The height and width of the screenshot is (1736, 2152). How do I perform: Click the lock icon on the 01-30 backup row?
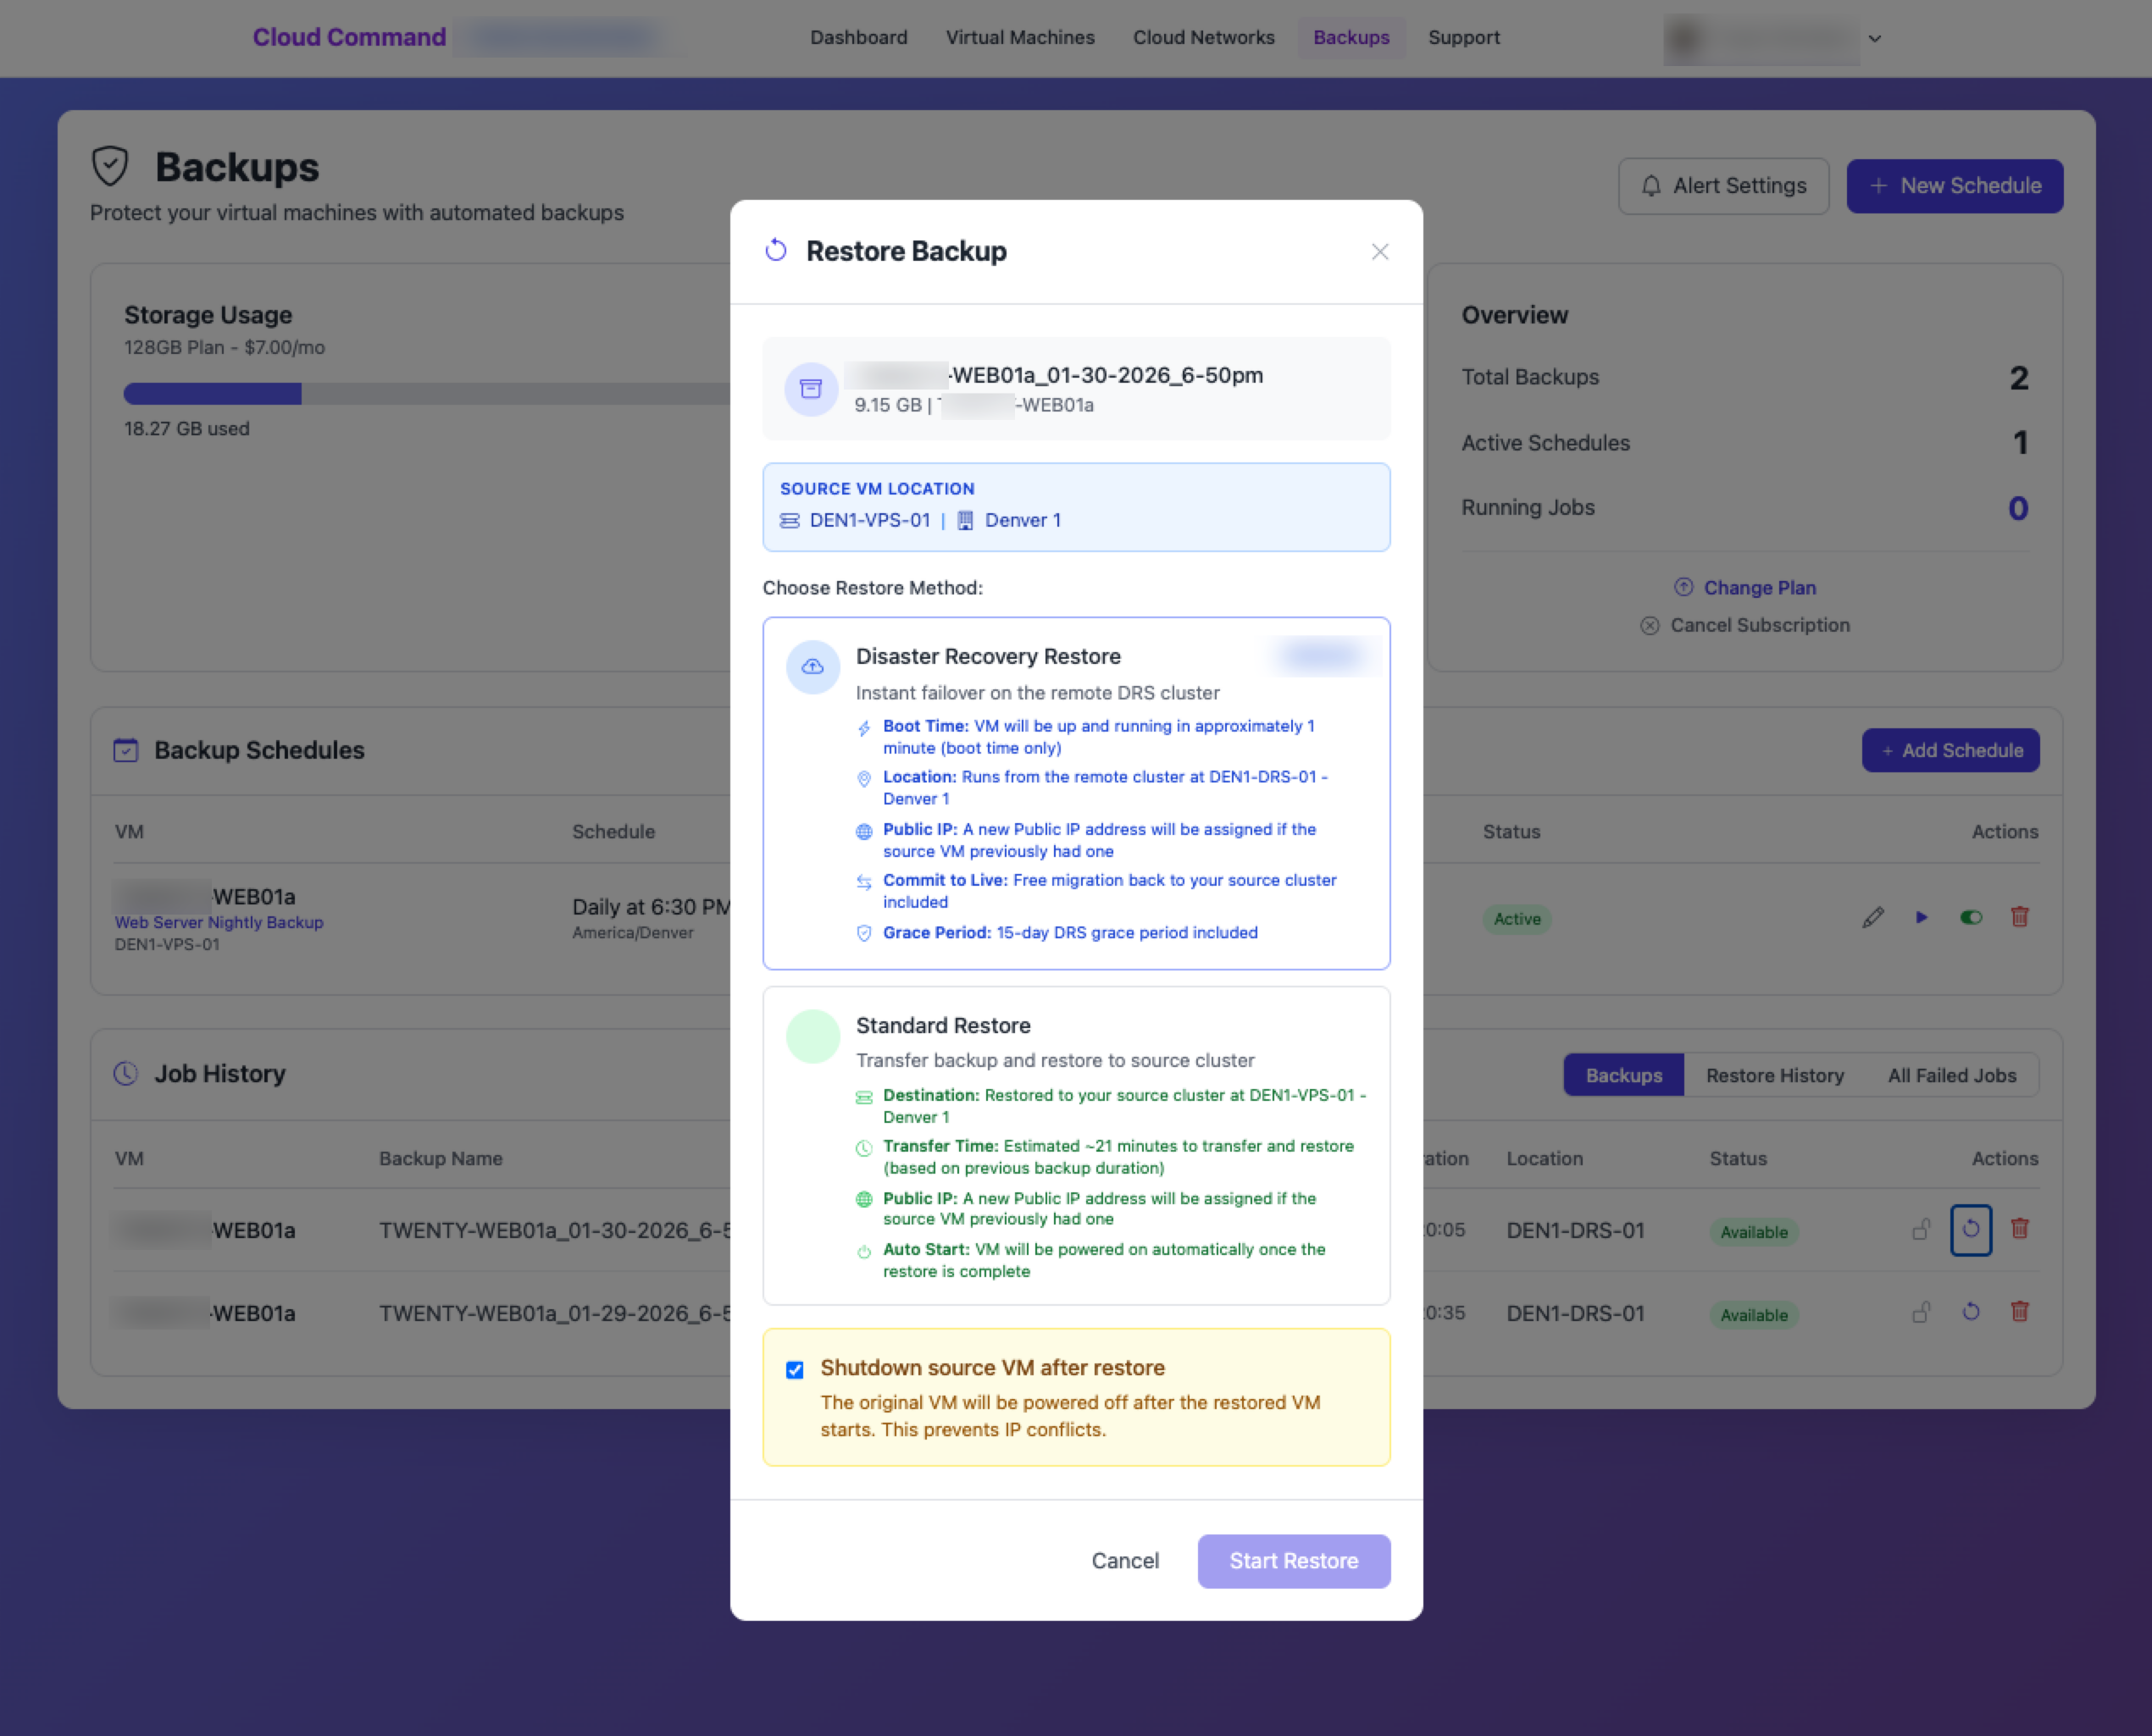[x=1922, y=1230]
